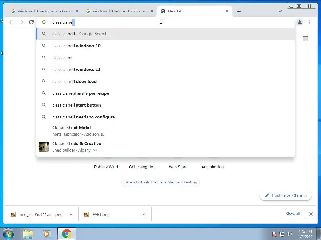321x240 pixels.
Task: Open 'Classic Sheet Metal' place suggestion
Action: [x=166, y=131]
